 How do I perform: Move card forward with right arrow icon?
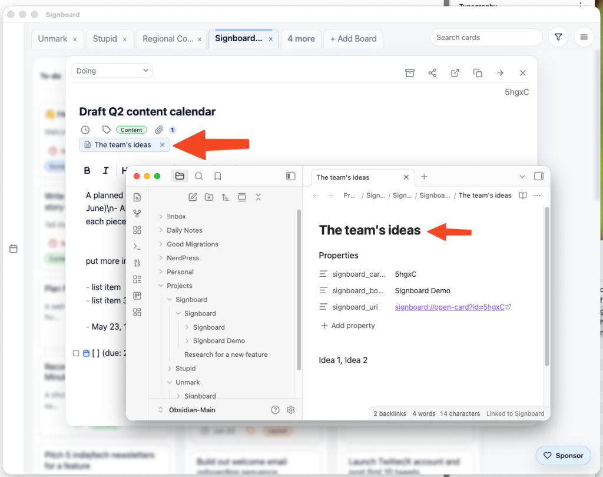(500, 72)
